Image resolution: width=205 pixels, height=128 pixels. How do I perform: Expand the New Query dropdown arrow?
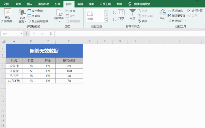click(25, 21)
